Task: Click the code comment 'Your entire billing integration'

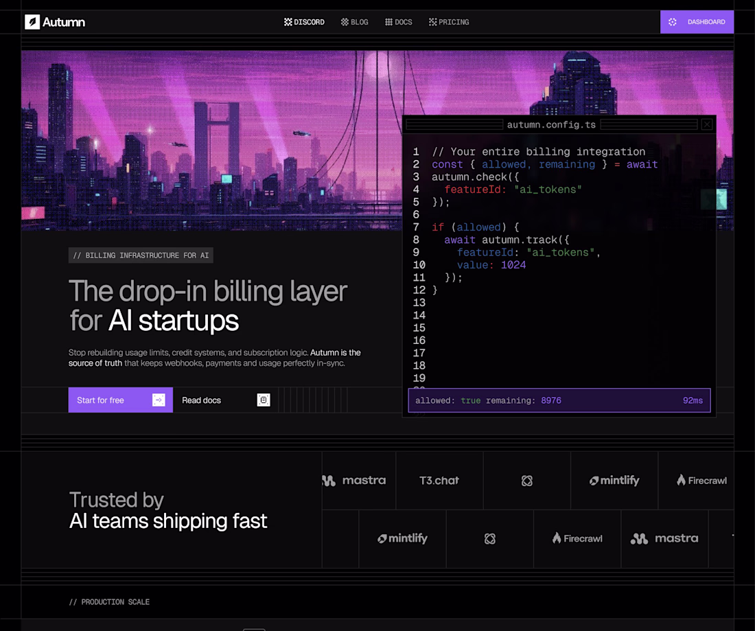Action: click(x=538, y=152)
